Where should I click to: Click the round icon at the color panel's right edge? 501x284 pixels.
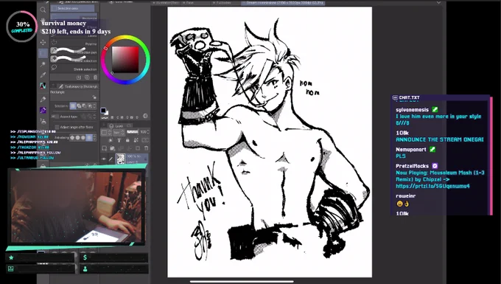(145, 116)
